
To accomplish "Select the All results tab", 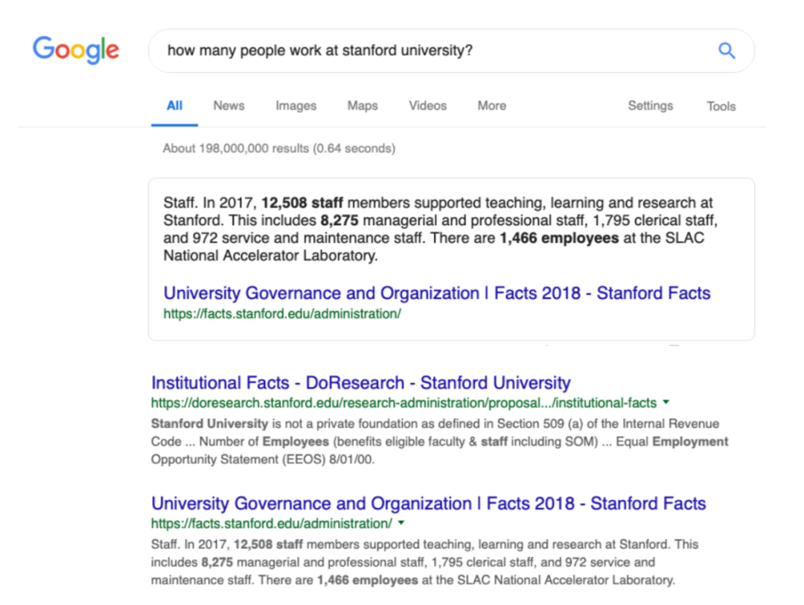I will 175,106.
